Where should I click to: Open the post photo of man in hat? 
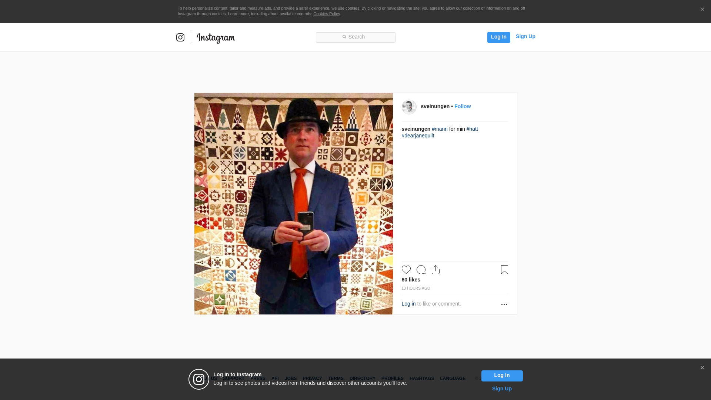pos(293,204)
